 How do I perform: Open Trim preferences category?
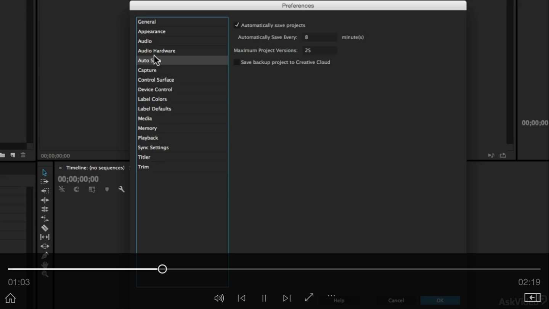click(182, 167)
